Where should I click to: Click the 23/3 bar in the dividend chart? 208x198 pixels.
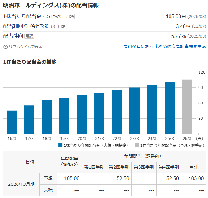point(134,110)
